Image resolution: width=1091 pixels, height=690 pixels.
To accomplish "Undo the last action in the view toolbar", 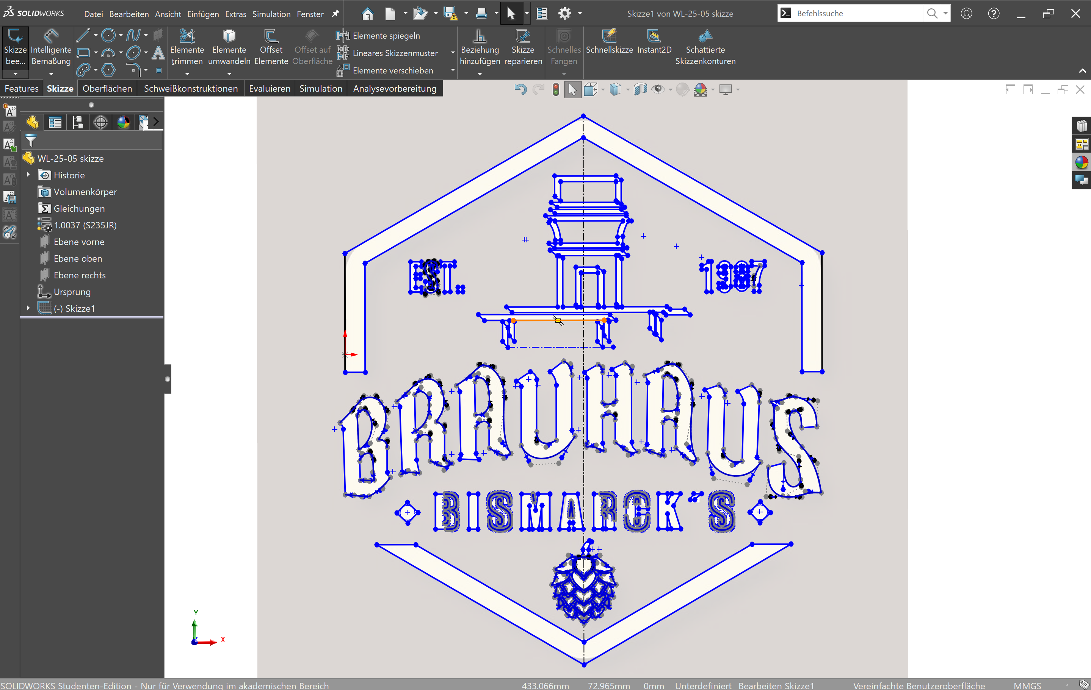I will pos(520,90).
